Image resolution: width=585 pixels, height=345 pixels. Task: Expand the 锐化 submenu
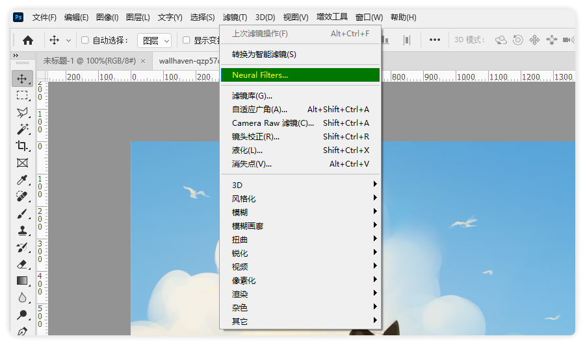300,253
